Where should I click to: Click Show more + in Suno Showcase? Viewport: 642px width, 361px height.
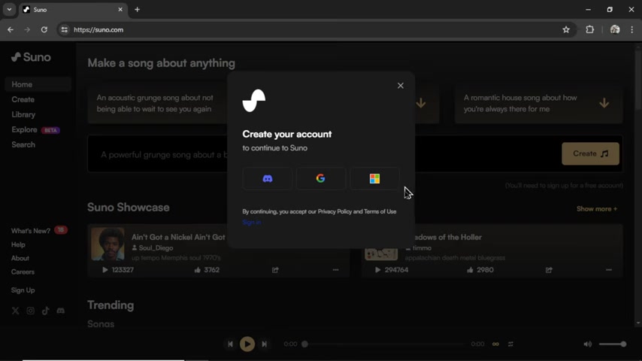click(597, 209)
